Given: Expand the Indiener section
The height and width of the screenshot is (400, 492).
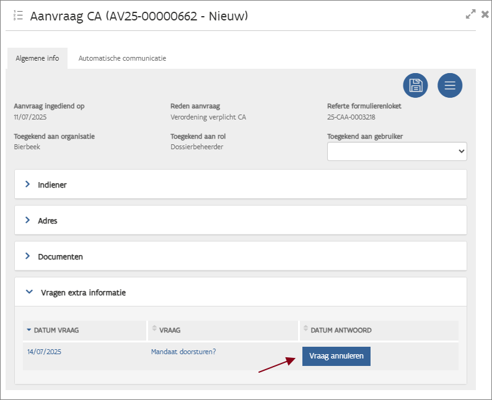Looking at the screenshot, I should pyautogui.click(x=28, y=185).
